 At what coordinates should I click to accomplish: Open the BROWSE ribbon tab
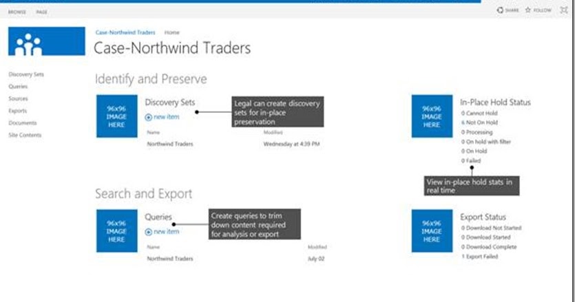coord(17,12)
